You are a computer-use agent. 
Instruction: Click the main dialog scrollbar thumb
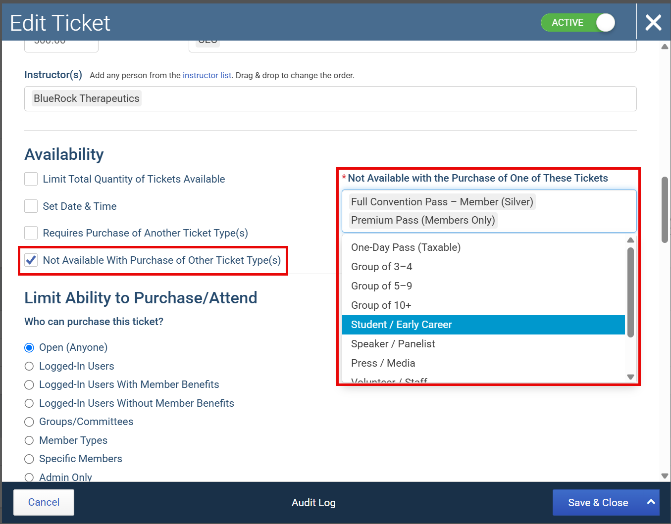pos(665,210)
